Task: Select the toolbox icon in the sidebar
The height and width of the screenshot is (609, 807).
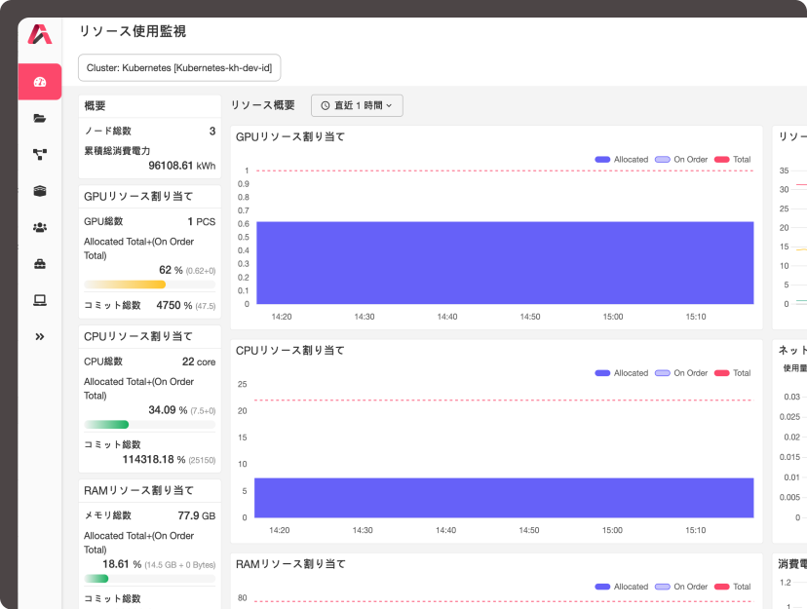Action: point(39,263)
